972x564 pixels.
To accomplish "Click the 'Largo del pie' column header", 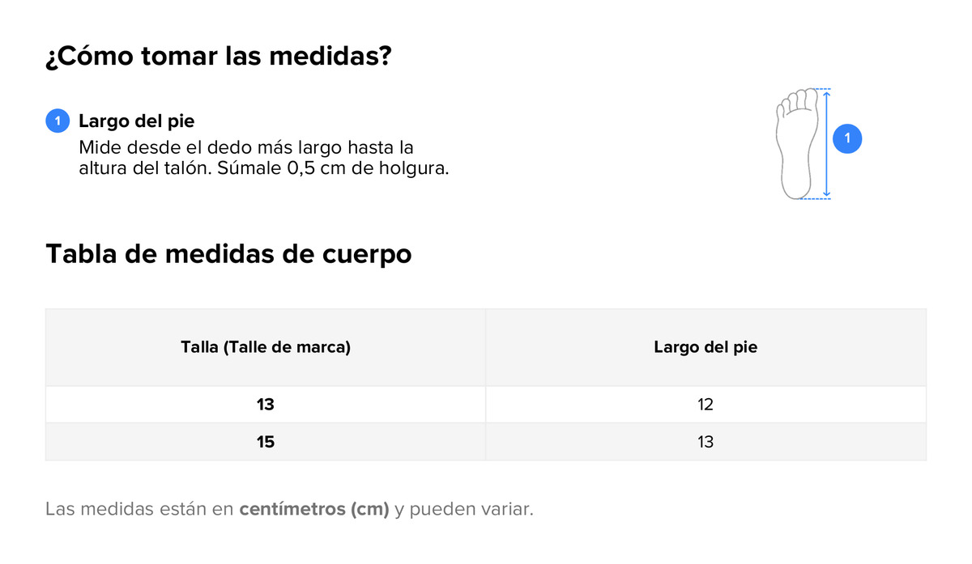I will pos(706,347).
